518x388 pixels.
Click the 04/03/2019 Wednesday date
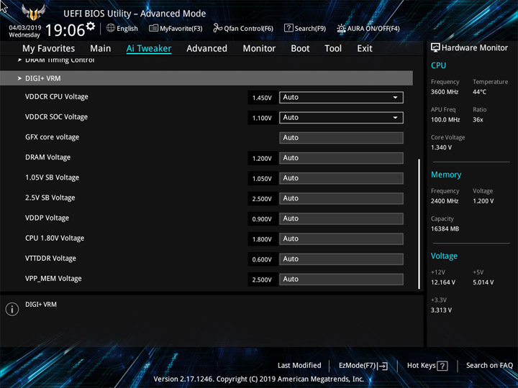(x=24, y=32)
